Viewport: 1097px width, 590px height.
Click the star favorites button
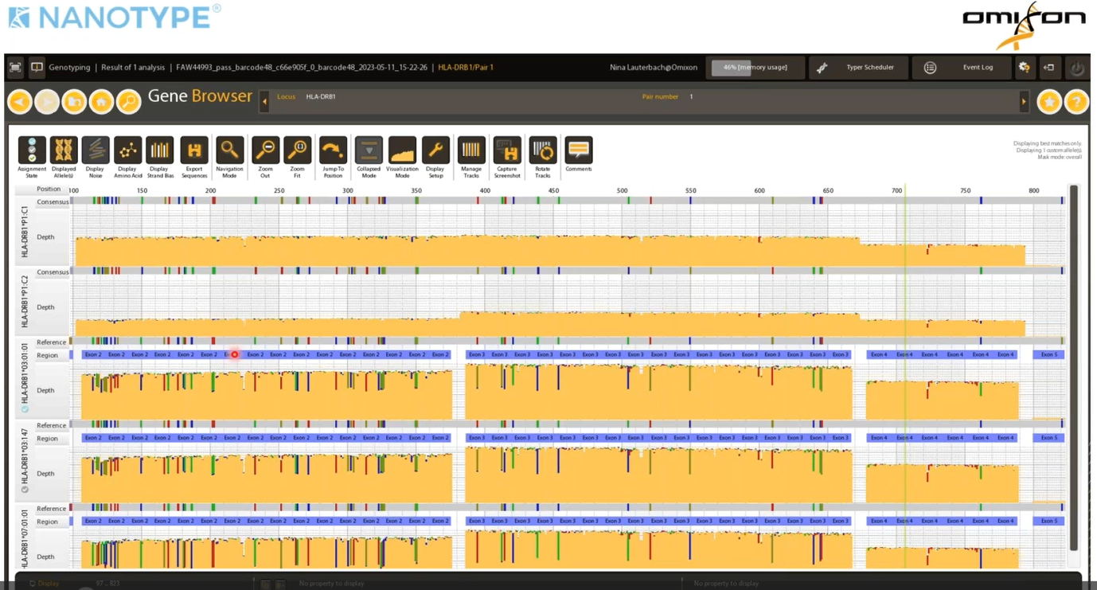pos(1049,102)
